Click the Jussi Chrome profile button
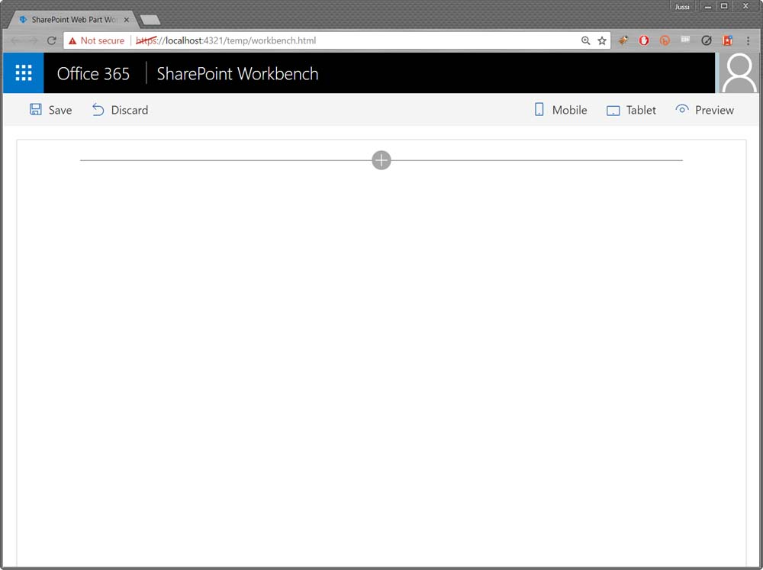The image size is (763, 570). [x=682, y=6]
